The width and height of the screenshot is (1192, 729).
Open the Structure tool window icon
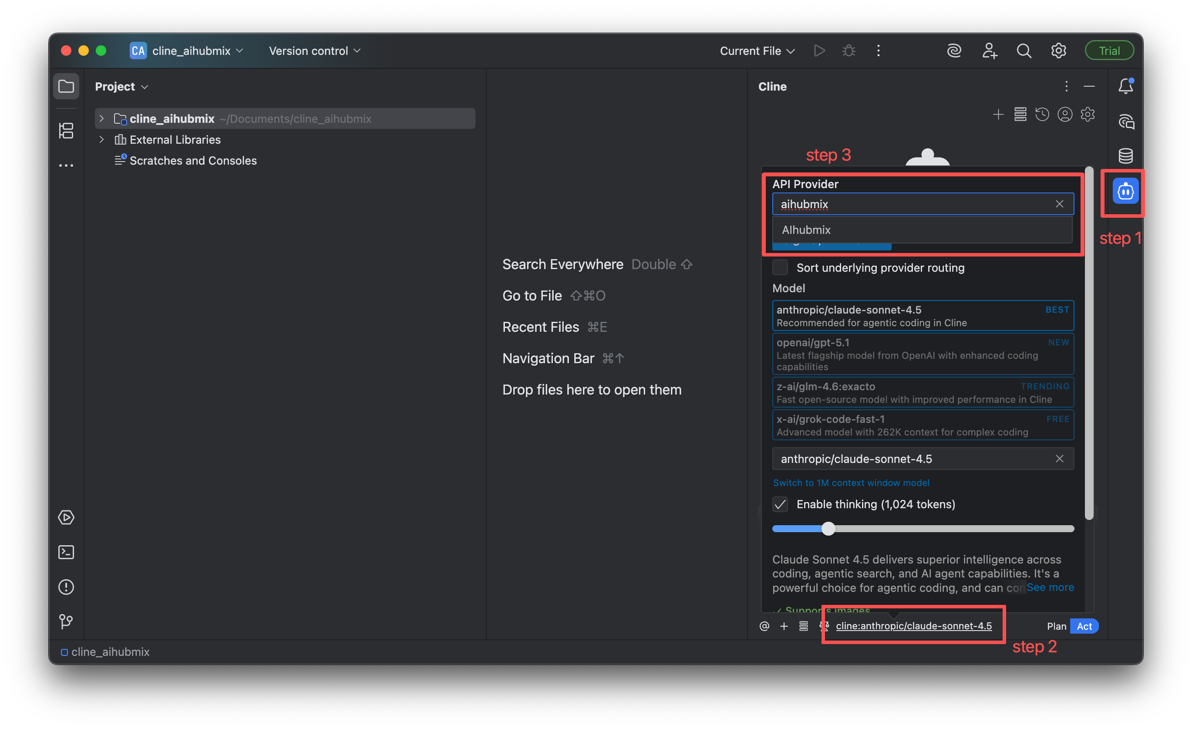pyautogui.click(x=66, y=130)
